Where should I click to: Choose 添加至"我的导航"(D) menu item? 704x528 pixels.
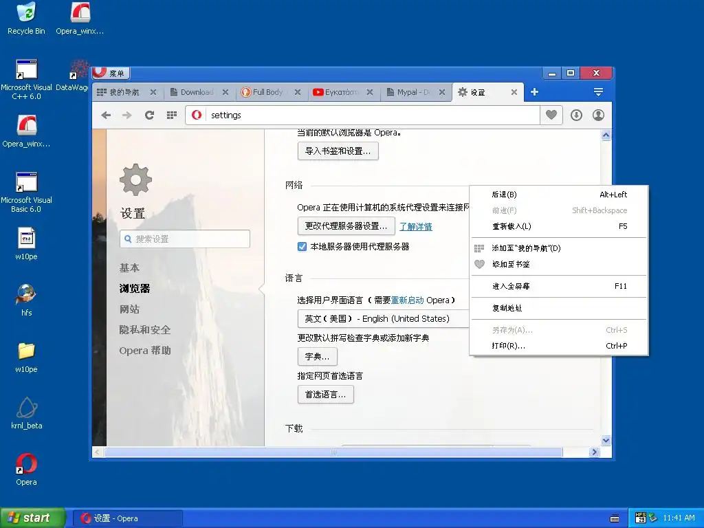(559, 247)
